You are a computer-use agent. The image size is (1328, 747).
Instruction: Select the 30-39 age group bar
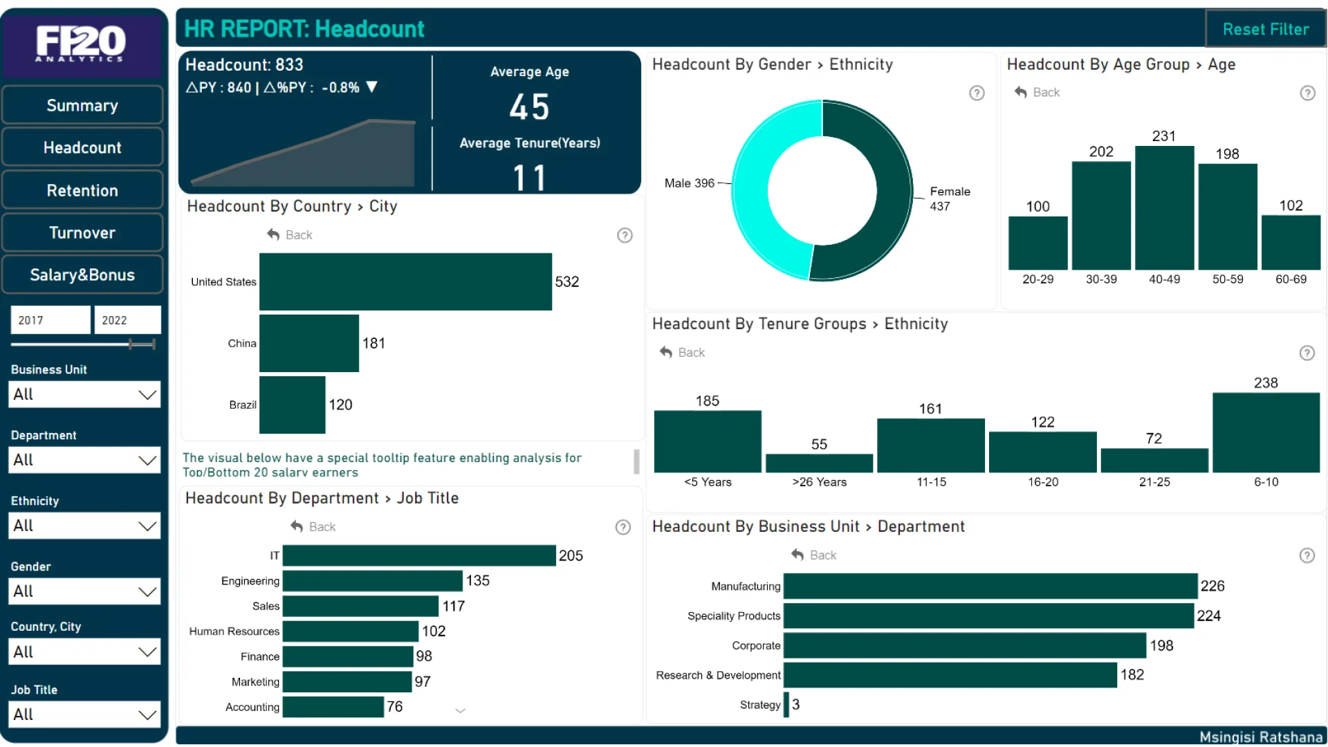tap(1101, 216)
